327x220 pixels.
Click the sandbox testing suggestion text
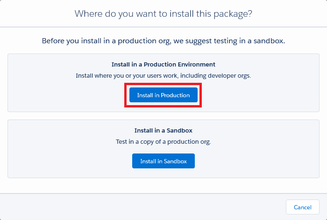click(163, 41)
